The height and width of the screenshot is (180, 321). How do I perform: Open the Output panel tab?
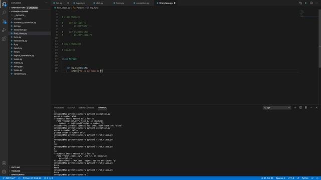coord(71,107)
